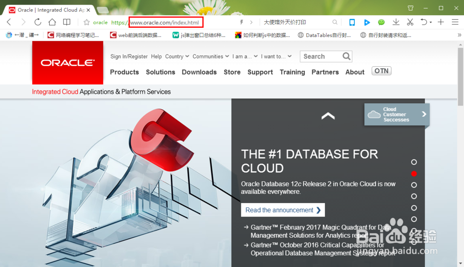Screen dimensions: 464x267
Task: Click the lightning speed mode icon
Action: (x=241, y=22)
